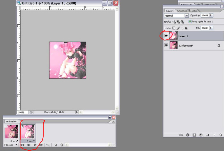Click Animation panel scroll right arrow
The height and width of the screenshot is (151, 224).
click(x=110, y=145)
